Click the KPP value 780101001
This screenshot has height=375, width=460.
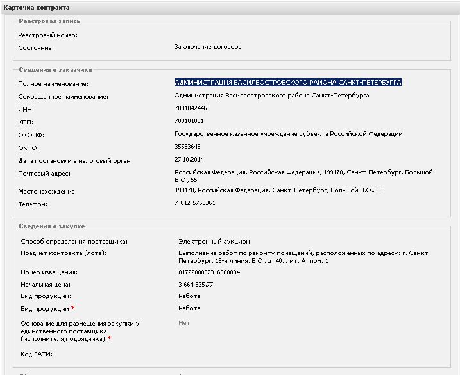pyautogui.click(x=189, y=121)
